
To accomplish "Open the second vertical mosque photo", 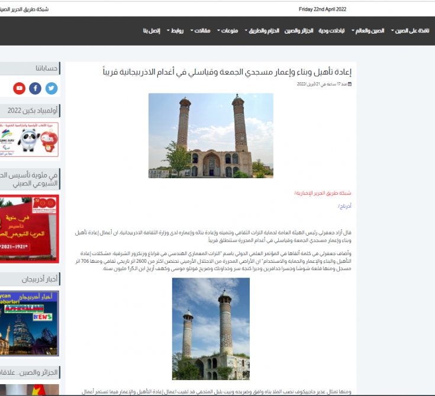I will click(x=211, y=329).
